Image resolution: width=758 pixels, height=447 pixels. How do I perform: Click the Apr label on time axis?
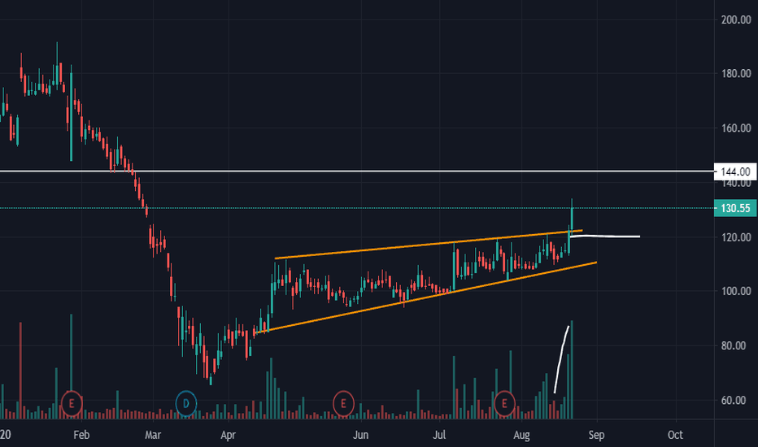click(229, 435)
